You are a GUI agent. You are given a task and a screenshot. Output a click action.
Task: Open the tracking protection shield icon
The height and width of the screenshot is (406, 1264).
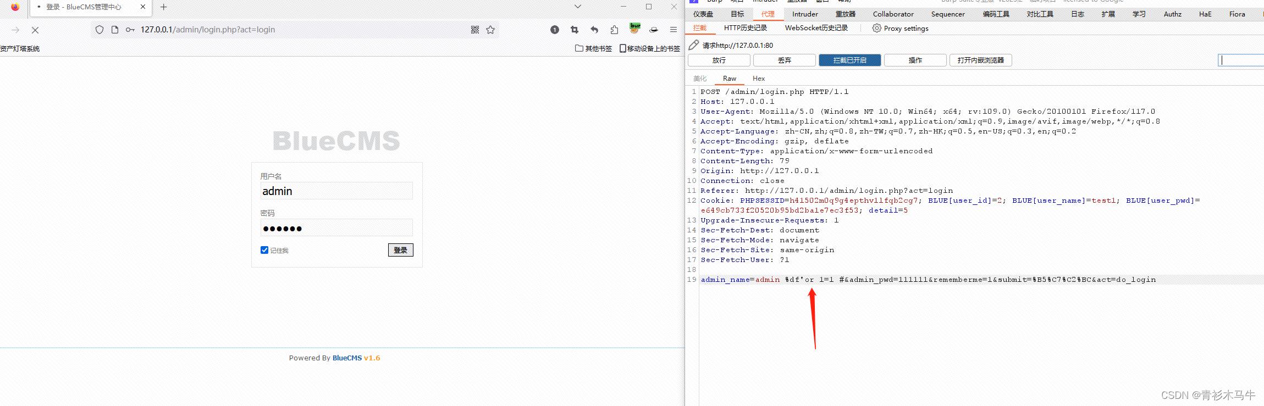click(x=100, y=30)
